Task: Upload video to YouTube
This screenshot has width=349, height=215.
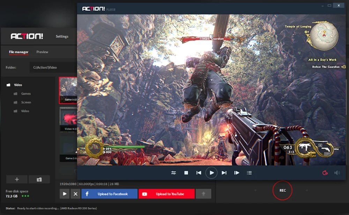Action: [167, 194]
